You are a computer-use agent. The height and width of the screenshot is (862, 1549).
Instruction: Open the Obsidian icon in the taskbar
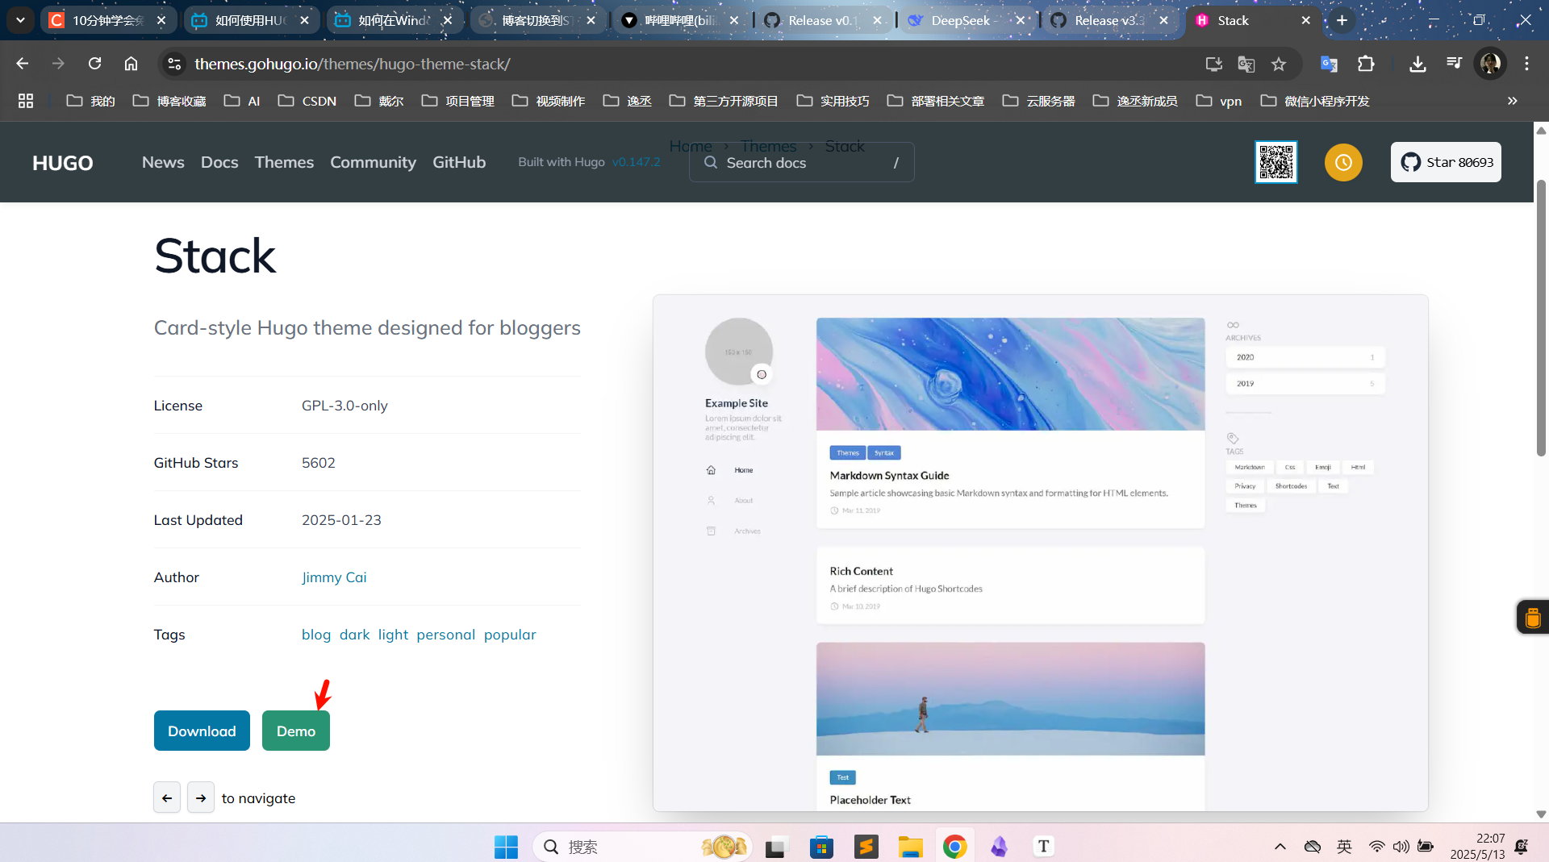tap(999, 847)
